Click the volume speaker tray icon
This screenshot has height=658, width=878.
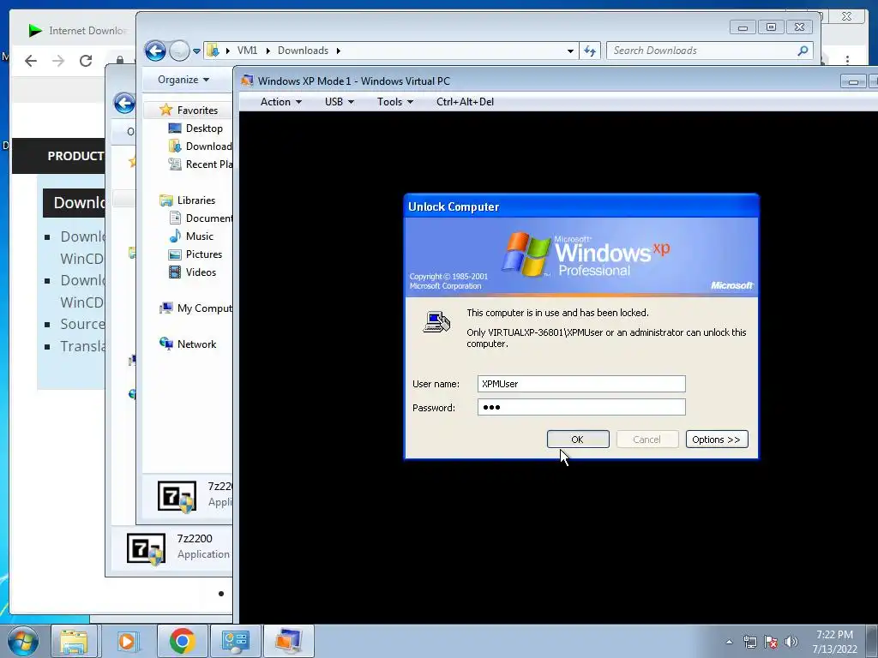791,642
